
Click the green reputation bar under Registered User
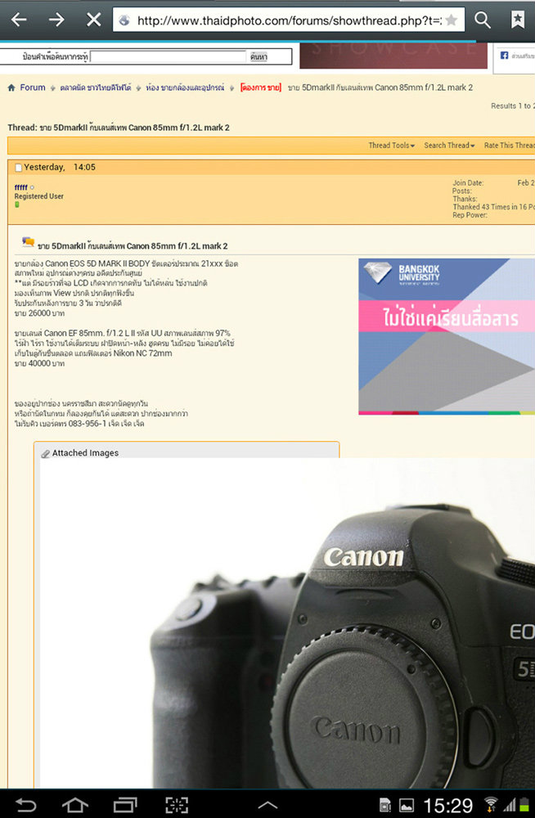pyautogui.click(x=16, y=204)
